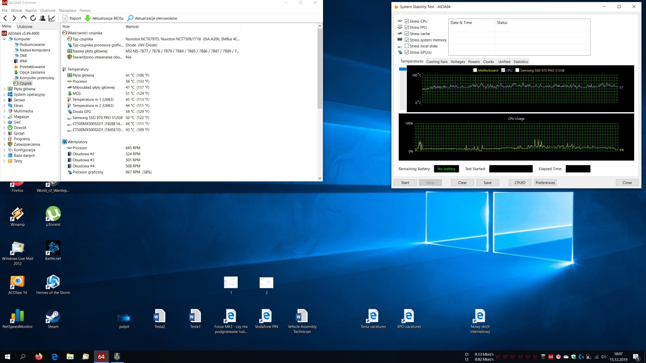Expand the Płyta główna tree node

4,89
